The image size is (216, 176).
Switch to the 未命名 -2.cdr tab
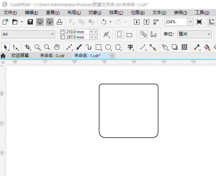tap(52, 56)
